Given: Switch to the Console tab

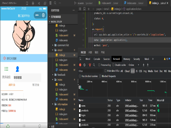Looking at the screenshot, I should click(97, 59).
